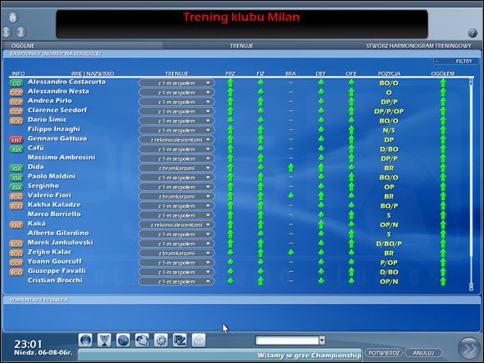Select Massimo Ambrosini row name
Image resolution: width=484 pixels, height=363 pixels.
[62, 158]
